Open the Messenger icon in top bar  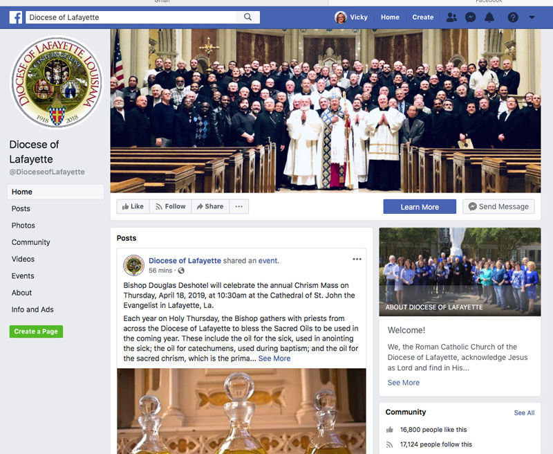[471, 17]
